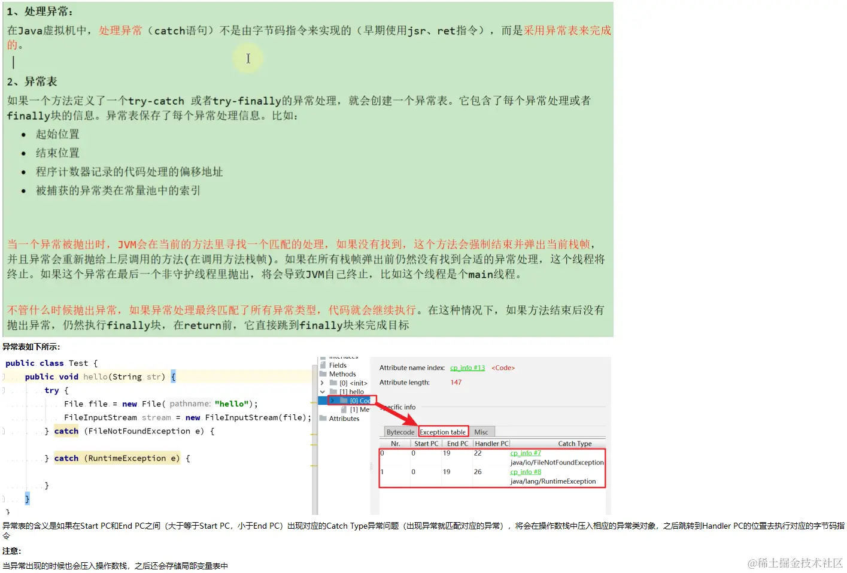This screenshot has width=847, height=573.
Task: Click the Attribute name index label
Action: [x=412, y=368]
